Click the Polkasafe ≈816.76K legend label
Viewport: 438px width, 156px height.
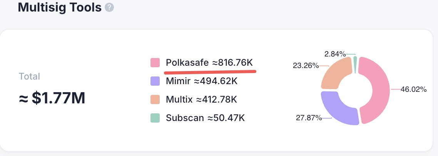pos(209,63)
